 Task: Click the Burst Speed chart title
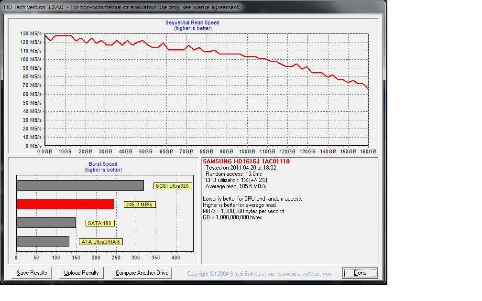pos(103,164)
